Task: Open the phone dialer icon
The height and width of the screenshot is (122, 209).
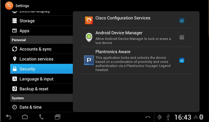Action: 41,117
